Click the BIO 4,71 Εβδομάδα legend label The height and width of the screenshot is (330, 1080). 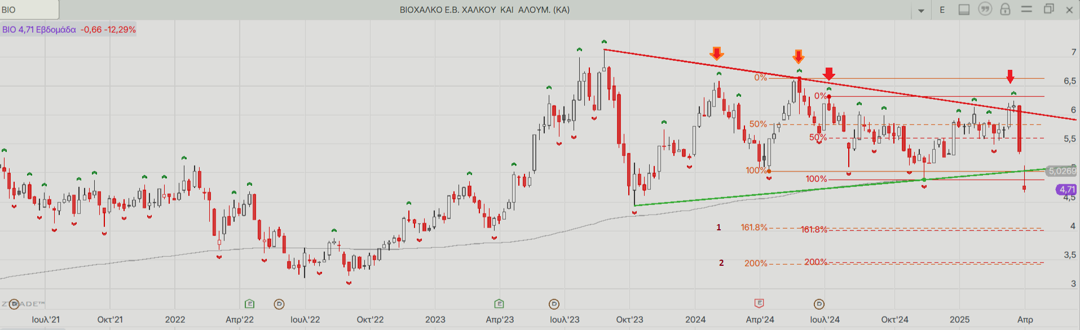click(x=39, y=29)
